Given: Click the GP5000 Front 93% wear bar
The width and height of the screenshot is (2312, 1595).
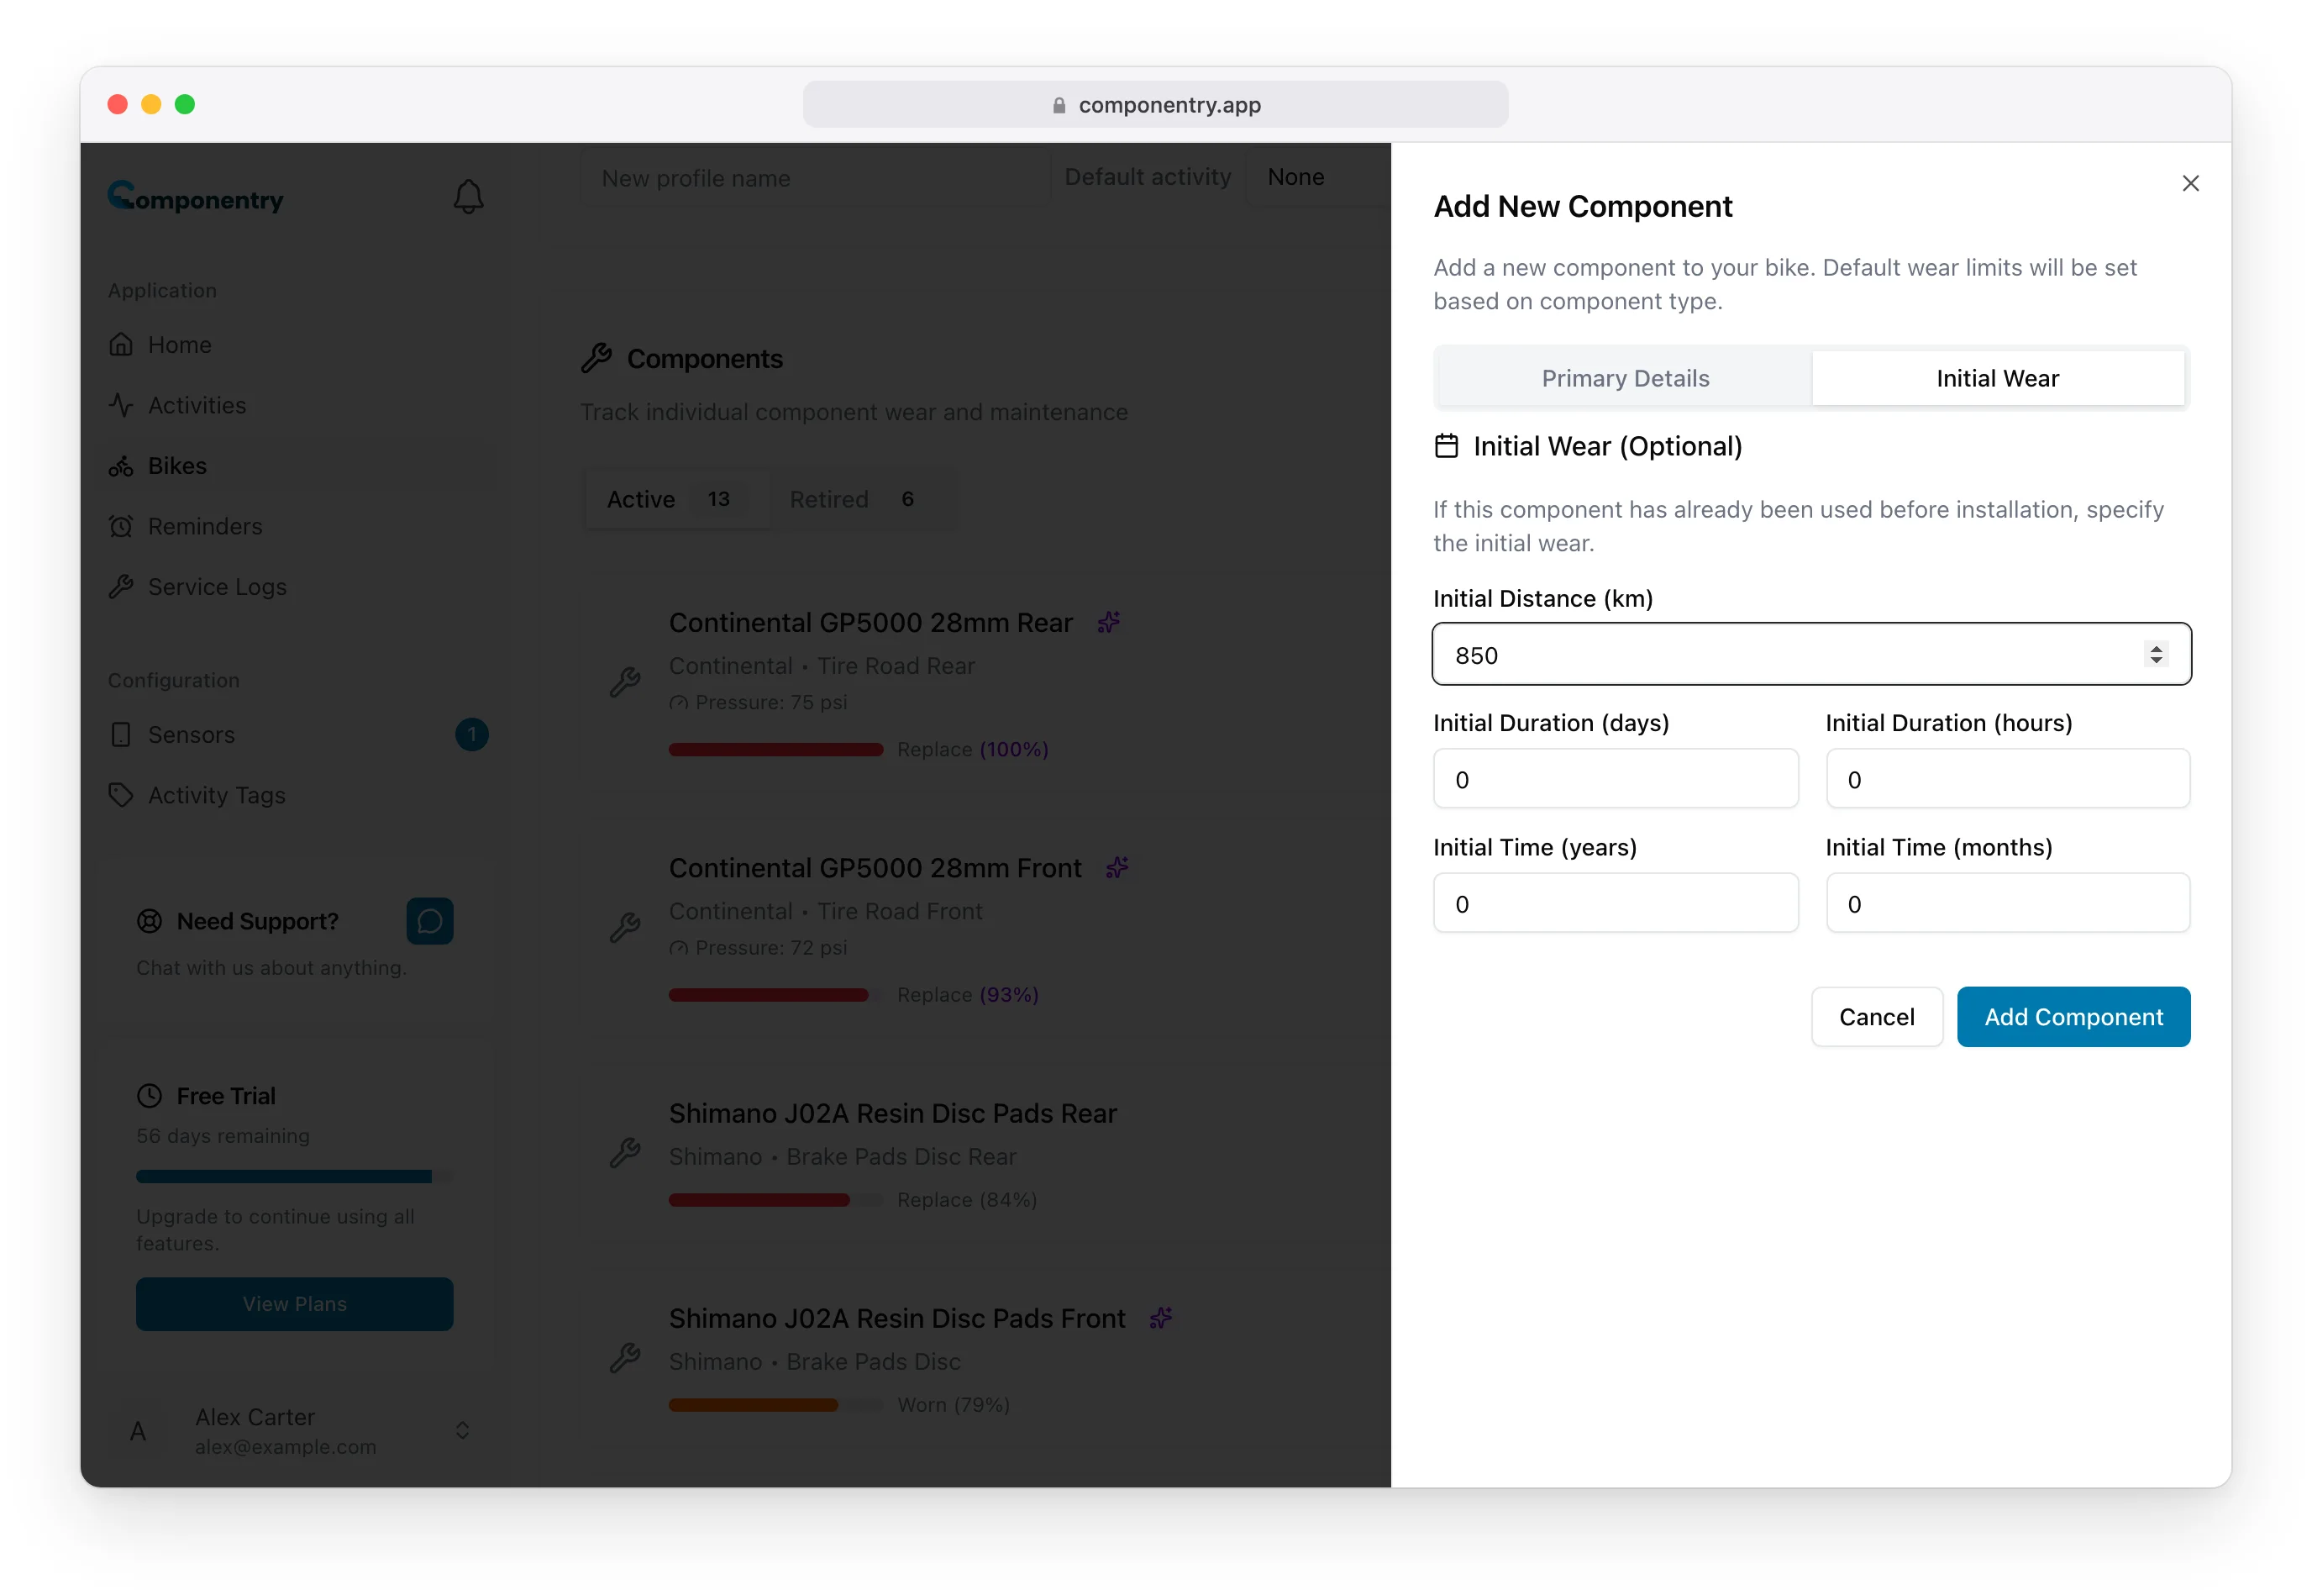Looking at the screenshot, I should (x=775, y=994).
